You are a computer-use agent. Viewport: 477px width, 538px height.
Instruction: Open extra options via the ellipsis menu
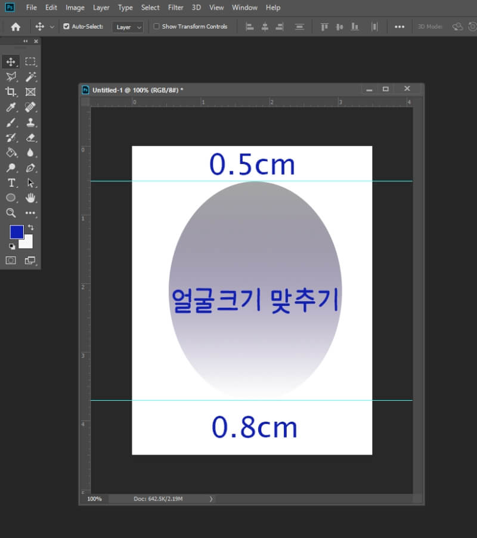(399, 26)
